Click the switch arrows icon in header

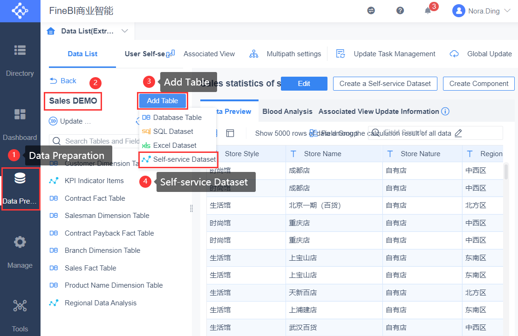(x=371, y=11)
